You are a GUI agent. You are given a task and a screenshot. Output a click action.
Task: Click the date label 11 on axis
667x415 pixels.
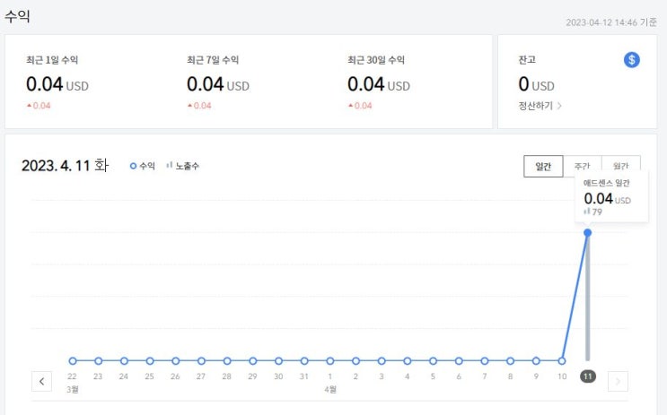[588, 376]
